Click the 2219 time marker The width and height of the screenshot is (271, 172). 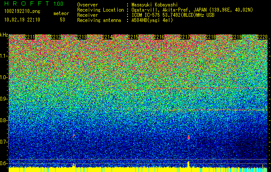(x=237, y=37)
